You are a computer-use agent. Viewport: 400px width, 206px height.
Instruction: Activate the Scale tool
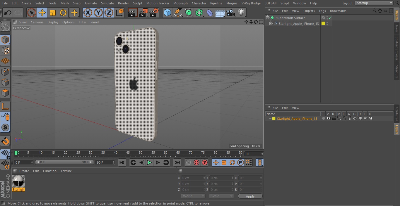pyautogui.click(x=53, y=13)
